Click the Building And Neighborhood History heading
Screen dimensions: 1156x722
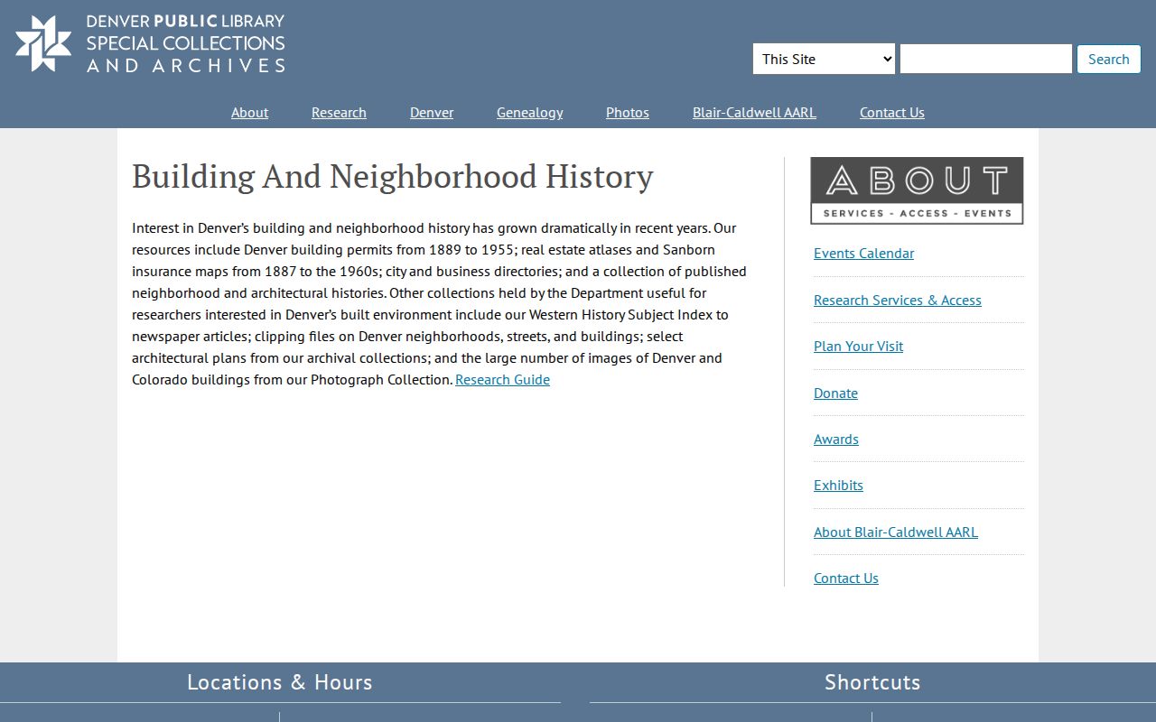point(393,176)
